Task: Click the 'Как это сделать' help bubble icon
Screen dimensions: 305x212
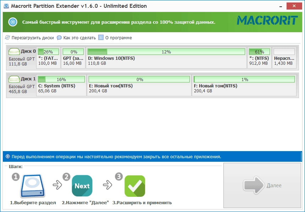Action: [59, 38]
